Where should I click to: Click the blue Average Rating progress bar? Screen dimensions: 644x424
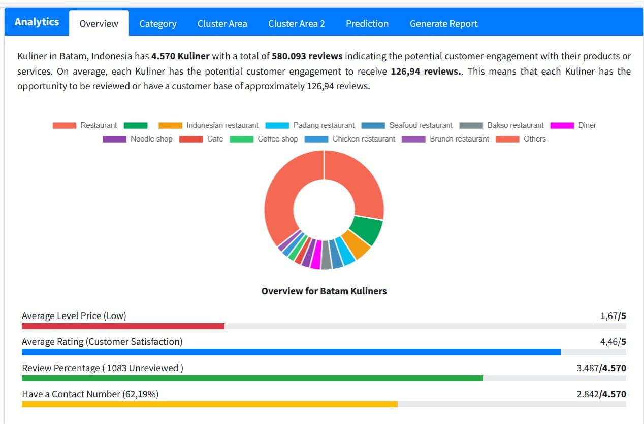point(291,352)
